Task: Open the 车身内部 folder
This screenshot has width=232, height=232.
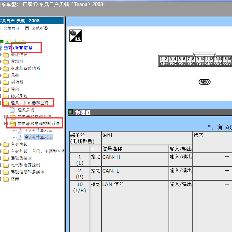Action: click(19, 144)
